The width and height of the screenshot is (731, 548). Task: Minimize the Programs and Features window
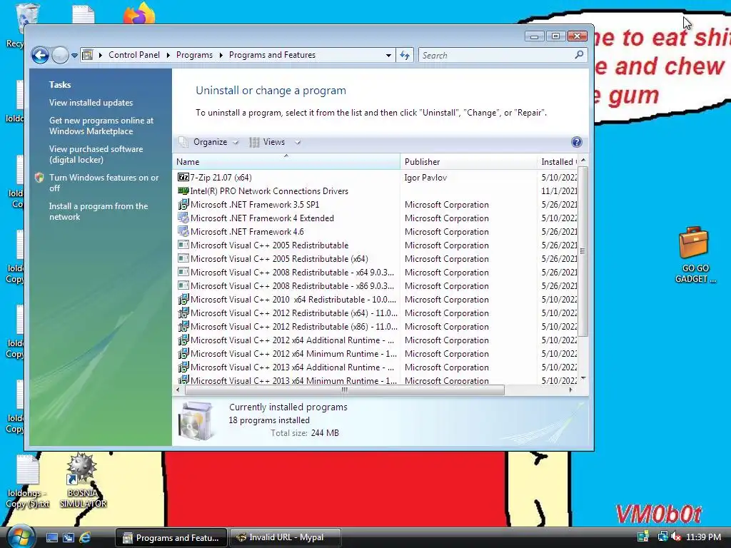[534, 36]
